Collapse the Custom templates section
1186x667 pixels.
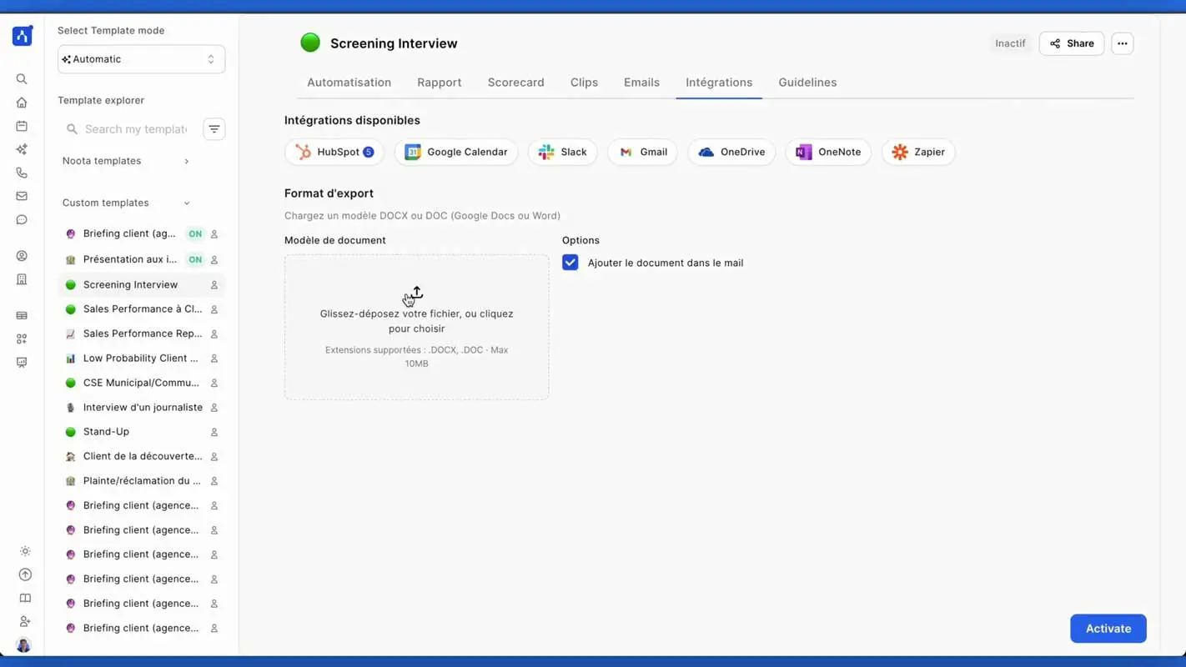click(x=186, y=203)
